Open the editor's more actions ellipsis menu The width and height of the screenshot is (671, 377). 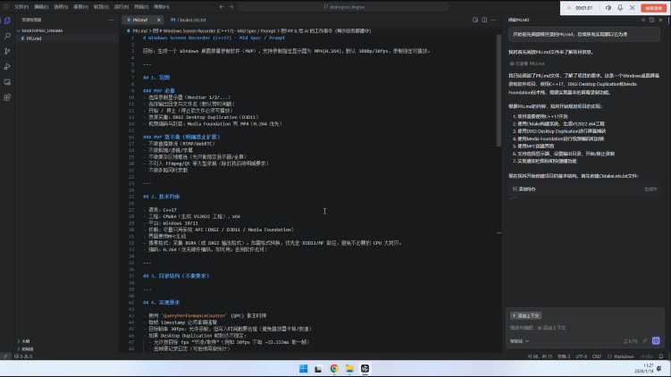[x=493, y=21]
